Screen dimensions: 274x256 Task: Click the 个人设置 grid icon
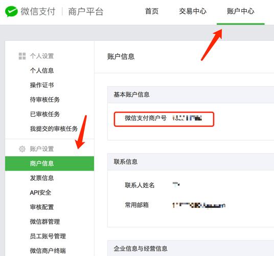[22, 56]
